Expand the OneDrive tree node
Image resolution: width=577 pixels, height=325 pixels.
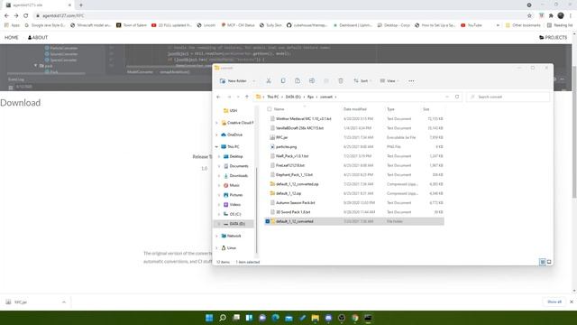point(216,135)
